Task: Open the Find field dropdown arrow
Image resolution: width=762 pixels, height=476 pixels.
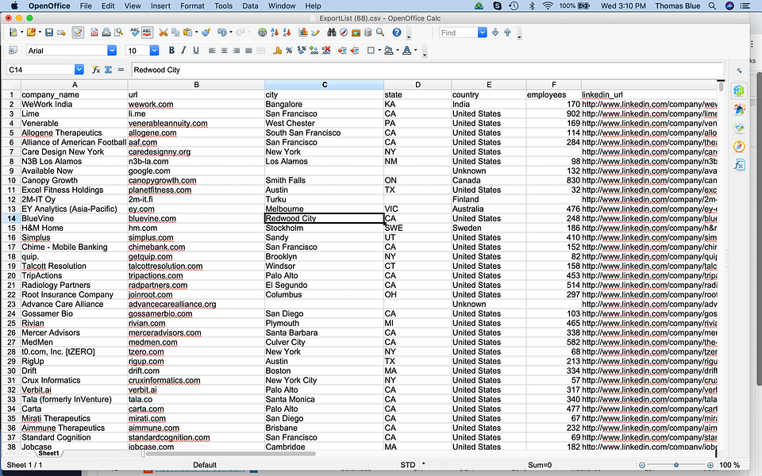Action: (482, 33)
